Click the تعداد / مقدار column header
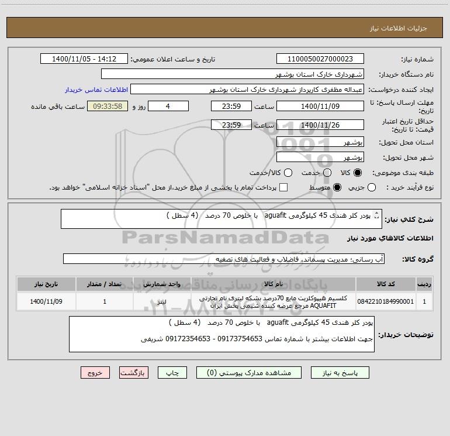This screenshot has height=436, width=450. (105, 284)
